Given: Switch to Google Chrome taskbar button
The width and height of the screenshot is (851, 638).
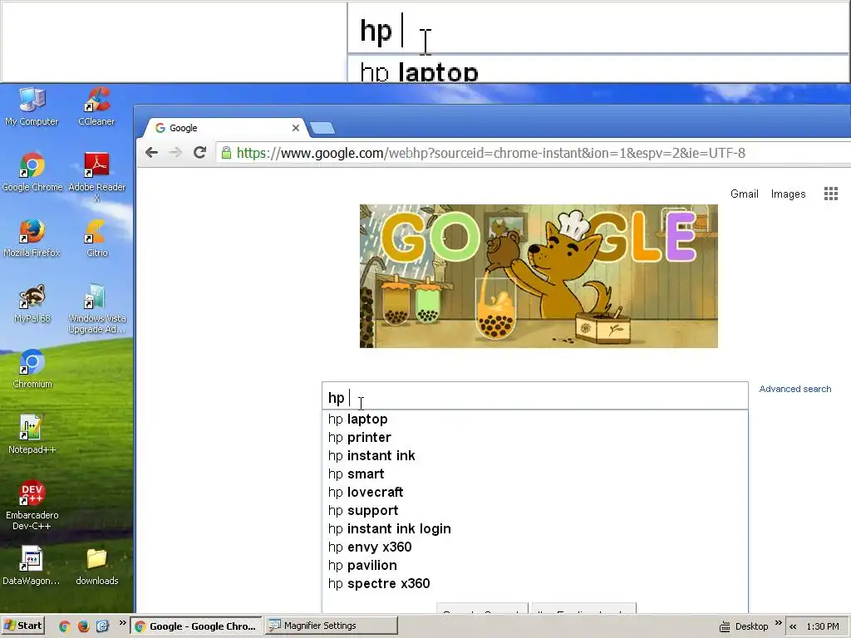Looking at the screenshot, I should tap(196, 626).
